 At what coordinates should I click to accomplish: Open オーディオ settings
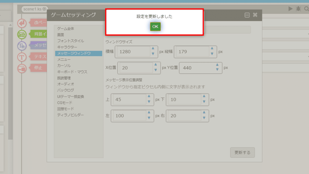[66, 84]
